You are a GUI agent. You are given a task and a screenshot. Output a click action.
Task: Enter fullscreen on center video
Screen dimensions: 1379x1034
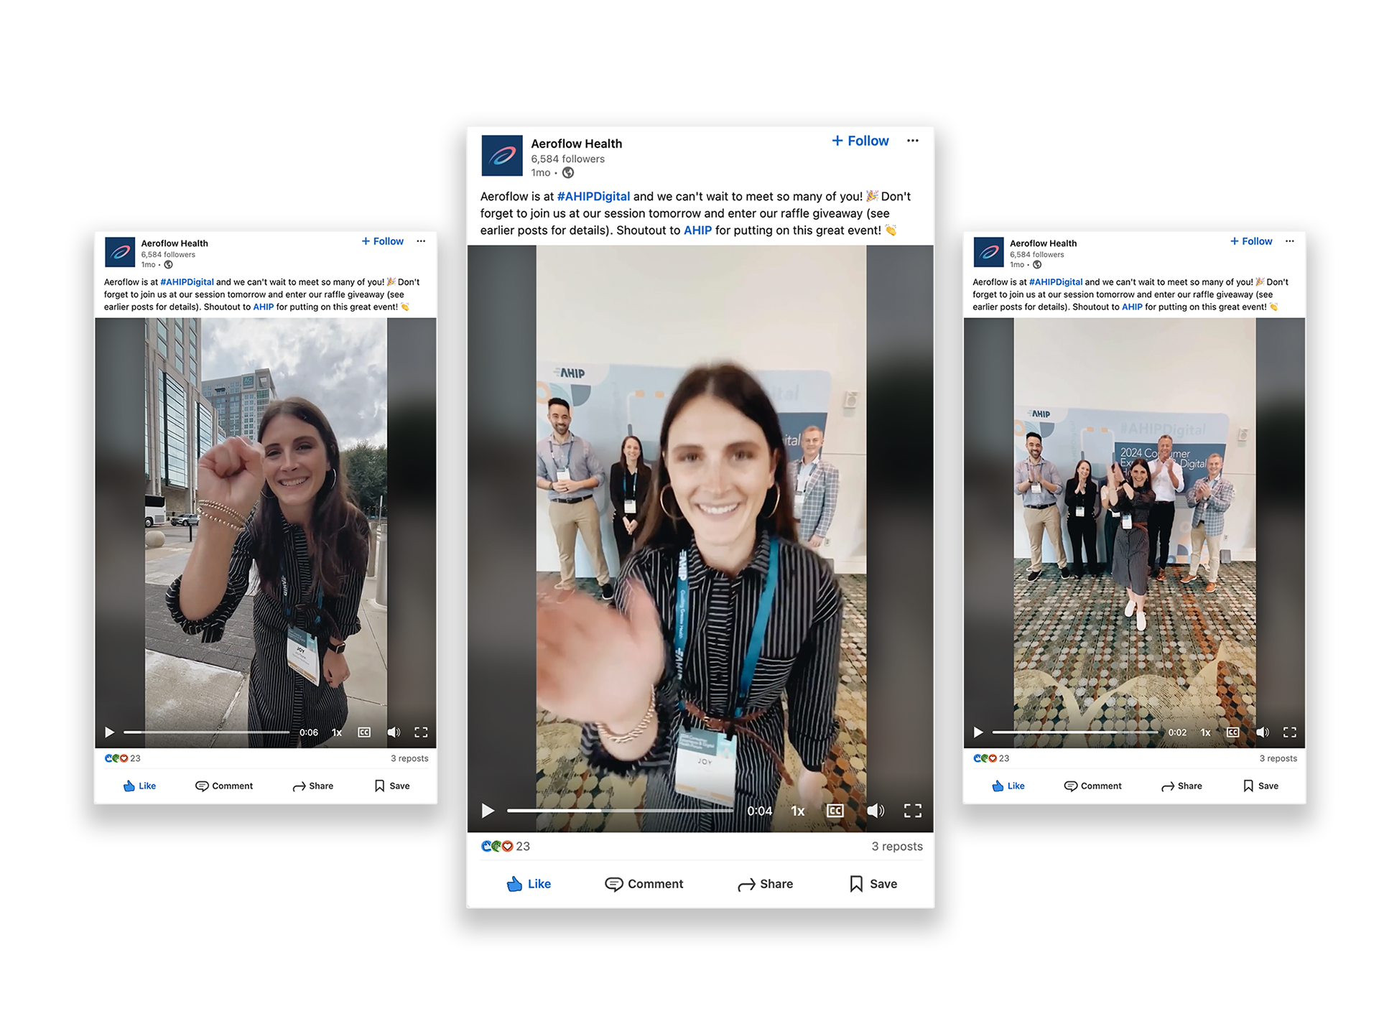(912, 811)
